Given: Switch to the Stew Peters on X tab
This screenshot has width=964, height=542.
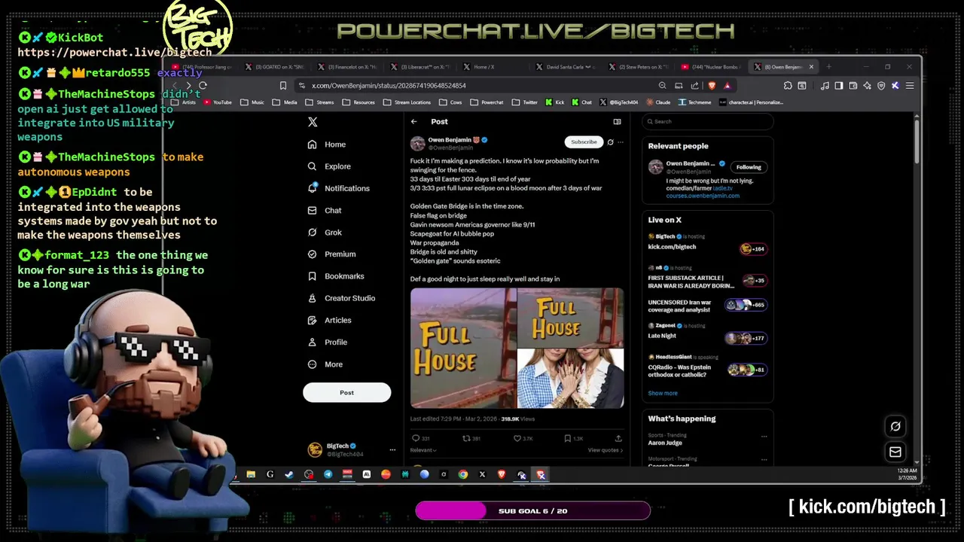Looking at the screenshot, I should pos(638,67).
